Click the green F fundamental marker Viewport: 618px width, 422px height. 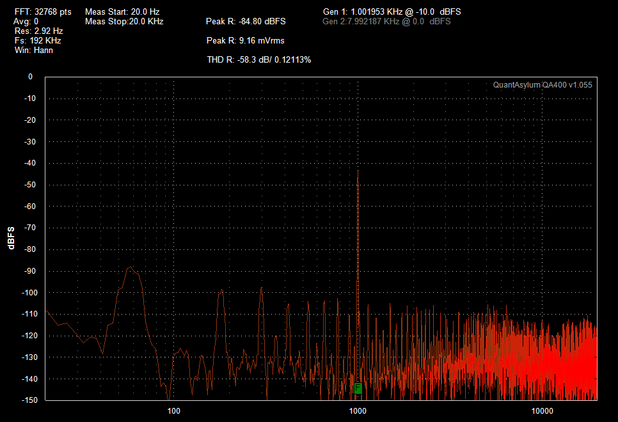[358, 388]
